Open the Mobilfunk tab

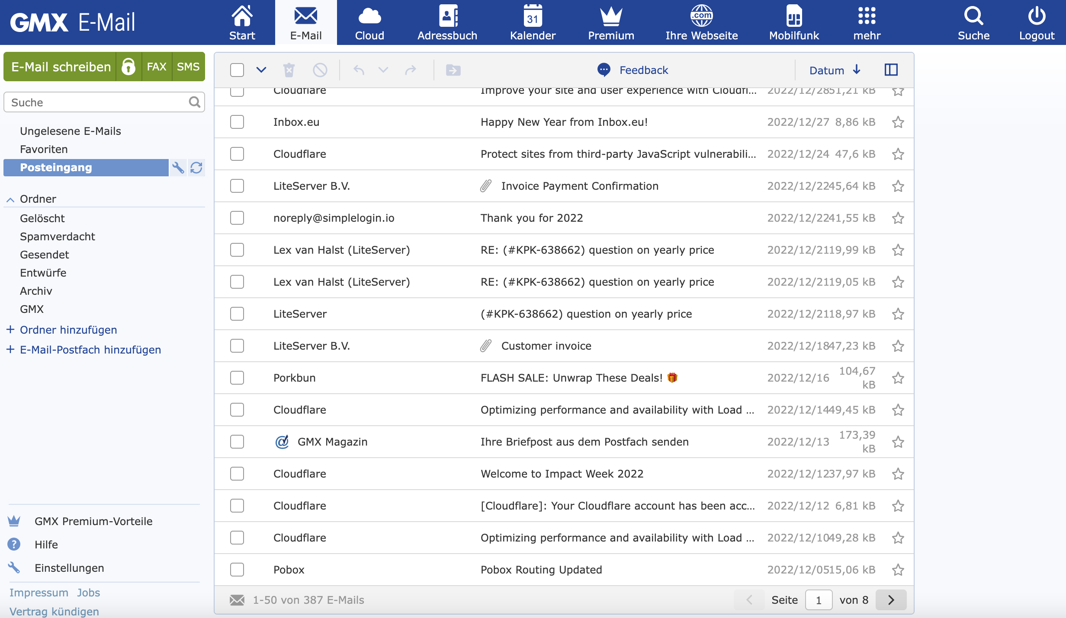point(794,22)
